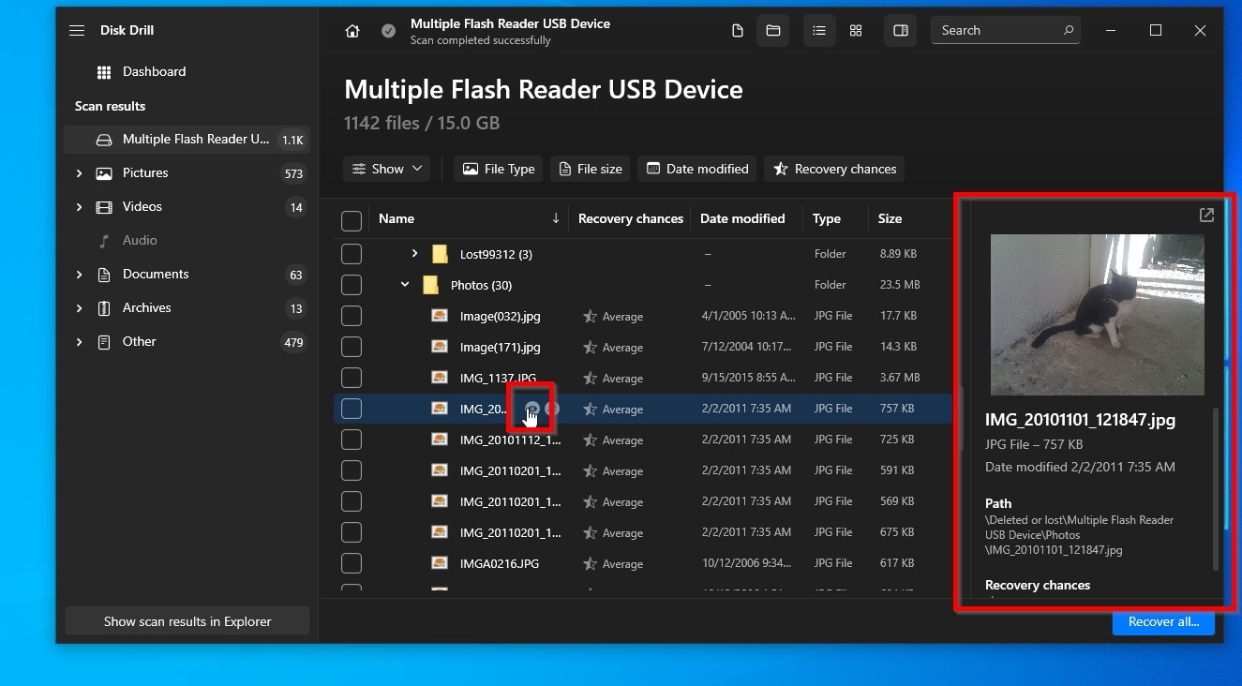Open the File Type filter button
The width and height of the screenshot is (1242, 686).
click(499, 169)
